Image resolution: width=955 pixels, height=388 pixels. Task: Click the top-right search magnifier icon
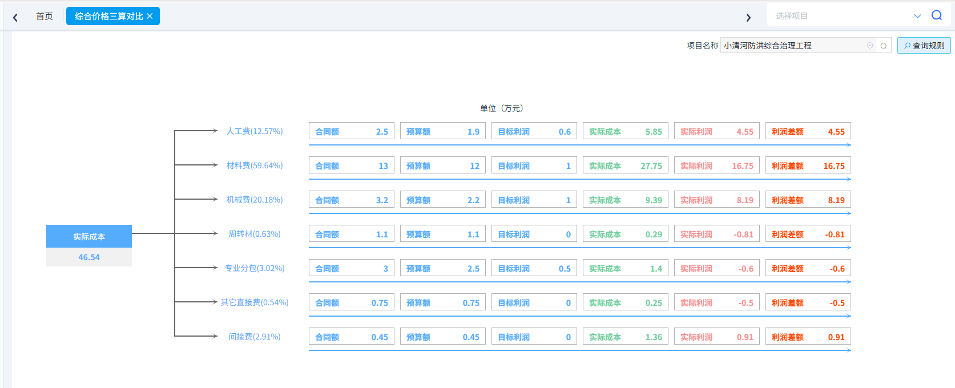(937, 15)
